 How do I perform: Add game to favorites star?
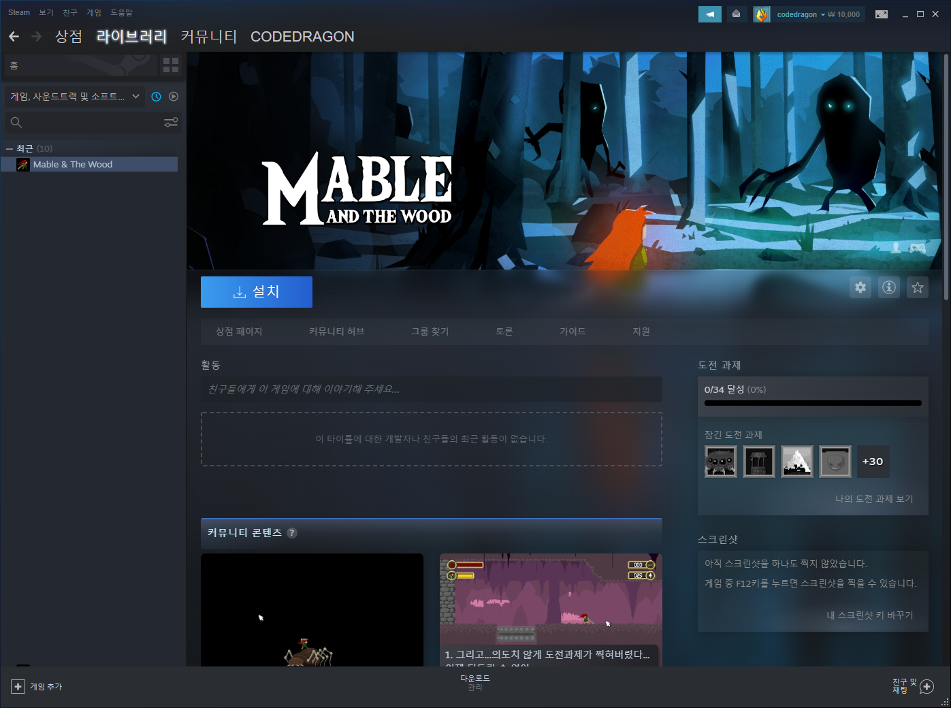click(x=918, y=287)
